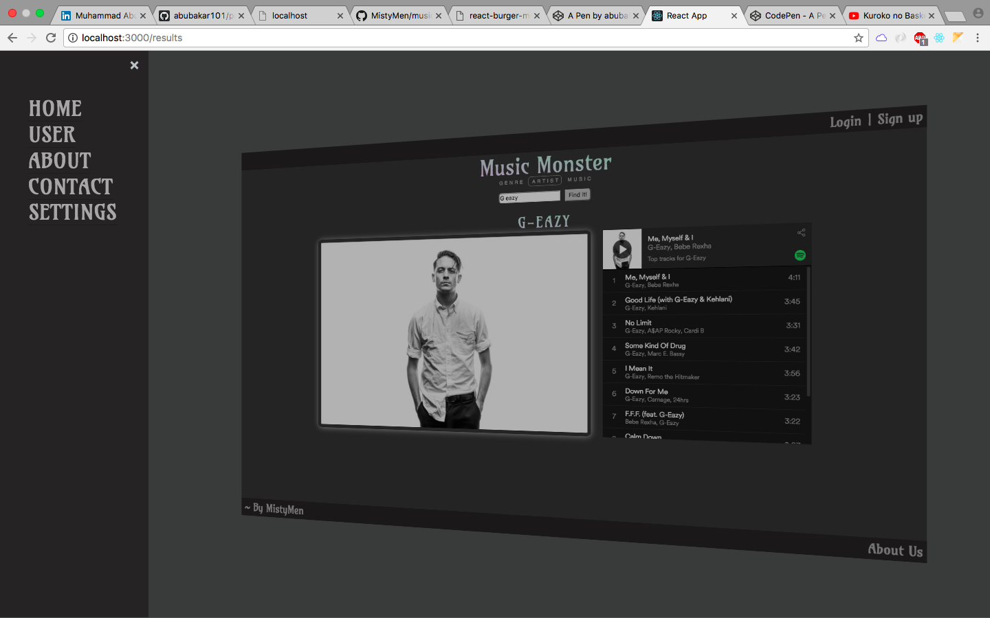Close the React App tab
The image size is (990, 618).
click(x=734, y=16)
